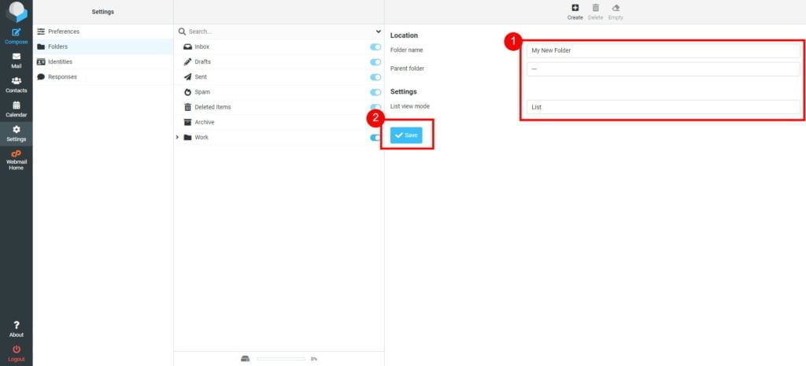Toggle Work folder subscription switch
The width and height of the screenshot is (806, 366).
375,138
